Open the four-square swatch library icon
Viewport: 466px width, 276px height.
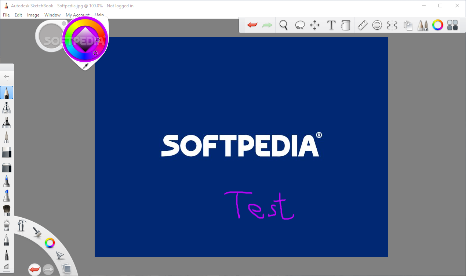453,25
